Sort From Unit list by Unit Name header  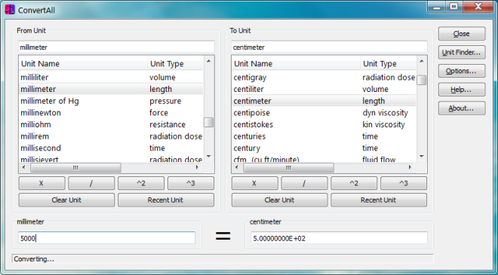tap(84, 63)
